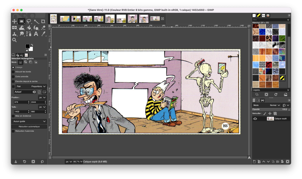Select the Text tool
This screenshot has height=179, width=302.
click(36, 34)
